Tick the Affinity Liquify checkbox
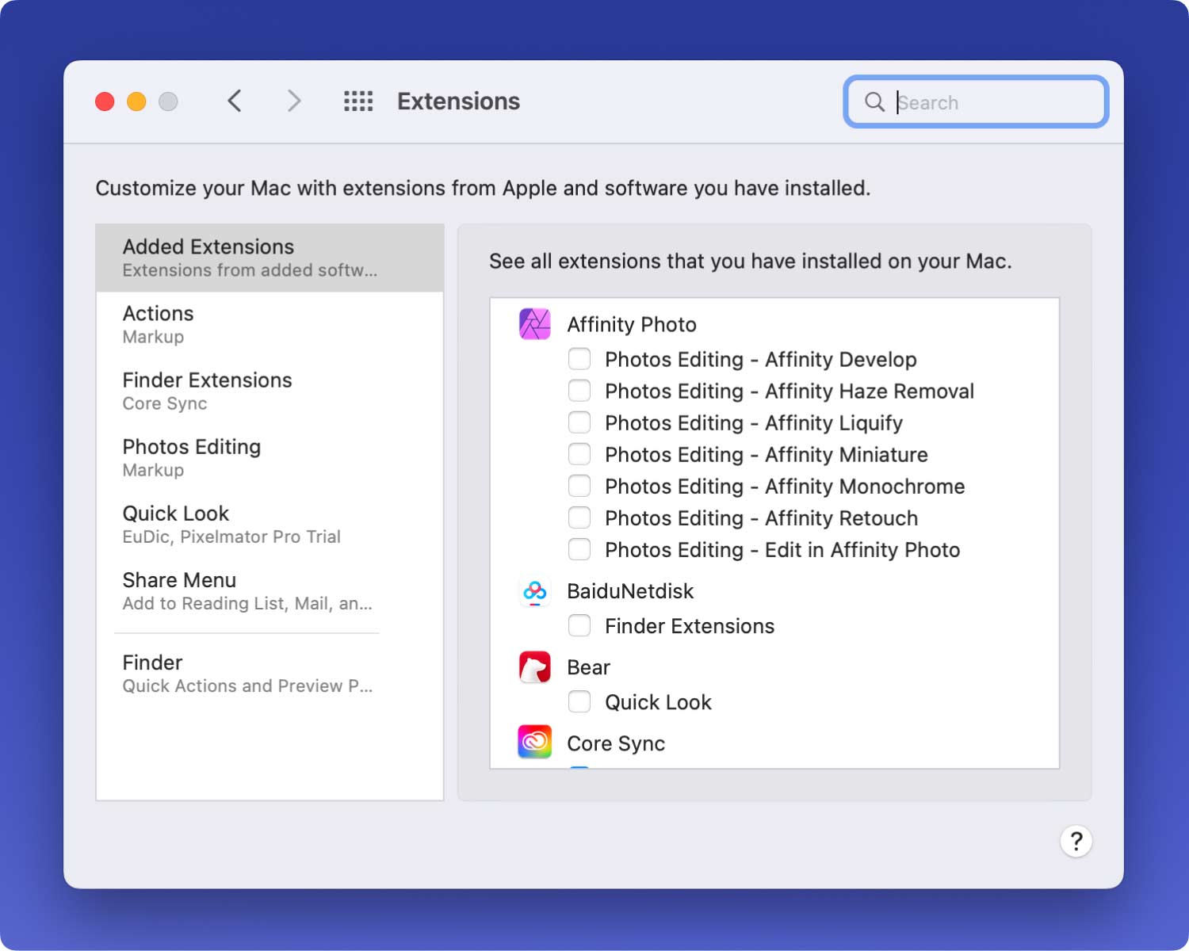Viewport: 1189px width, 951px height. (579, 422)
